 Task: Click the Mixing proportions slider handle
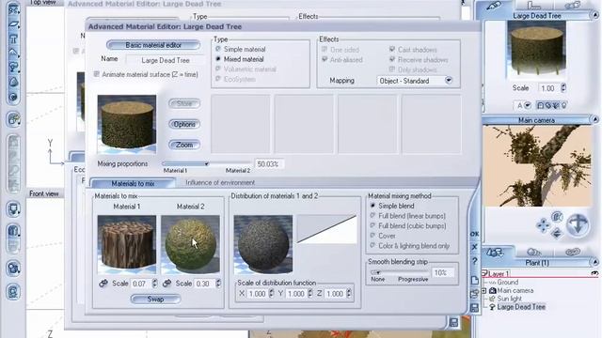point(207,164)
